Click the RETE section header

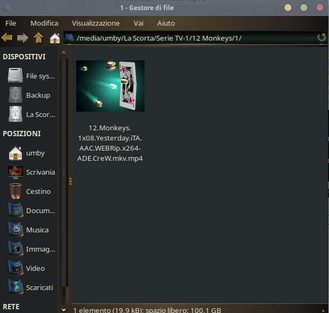[x=11, y=307]
